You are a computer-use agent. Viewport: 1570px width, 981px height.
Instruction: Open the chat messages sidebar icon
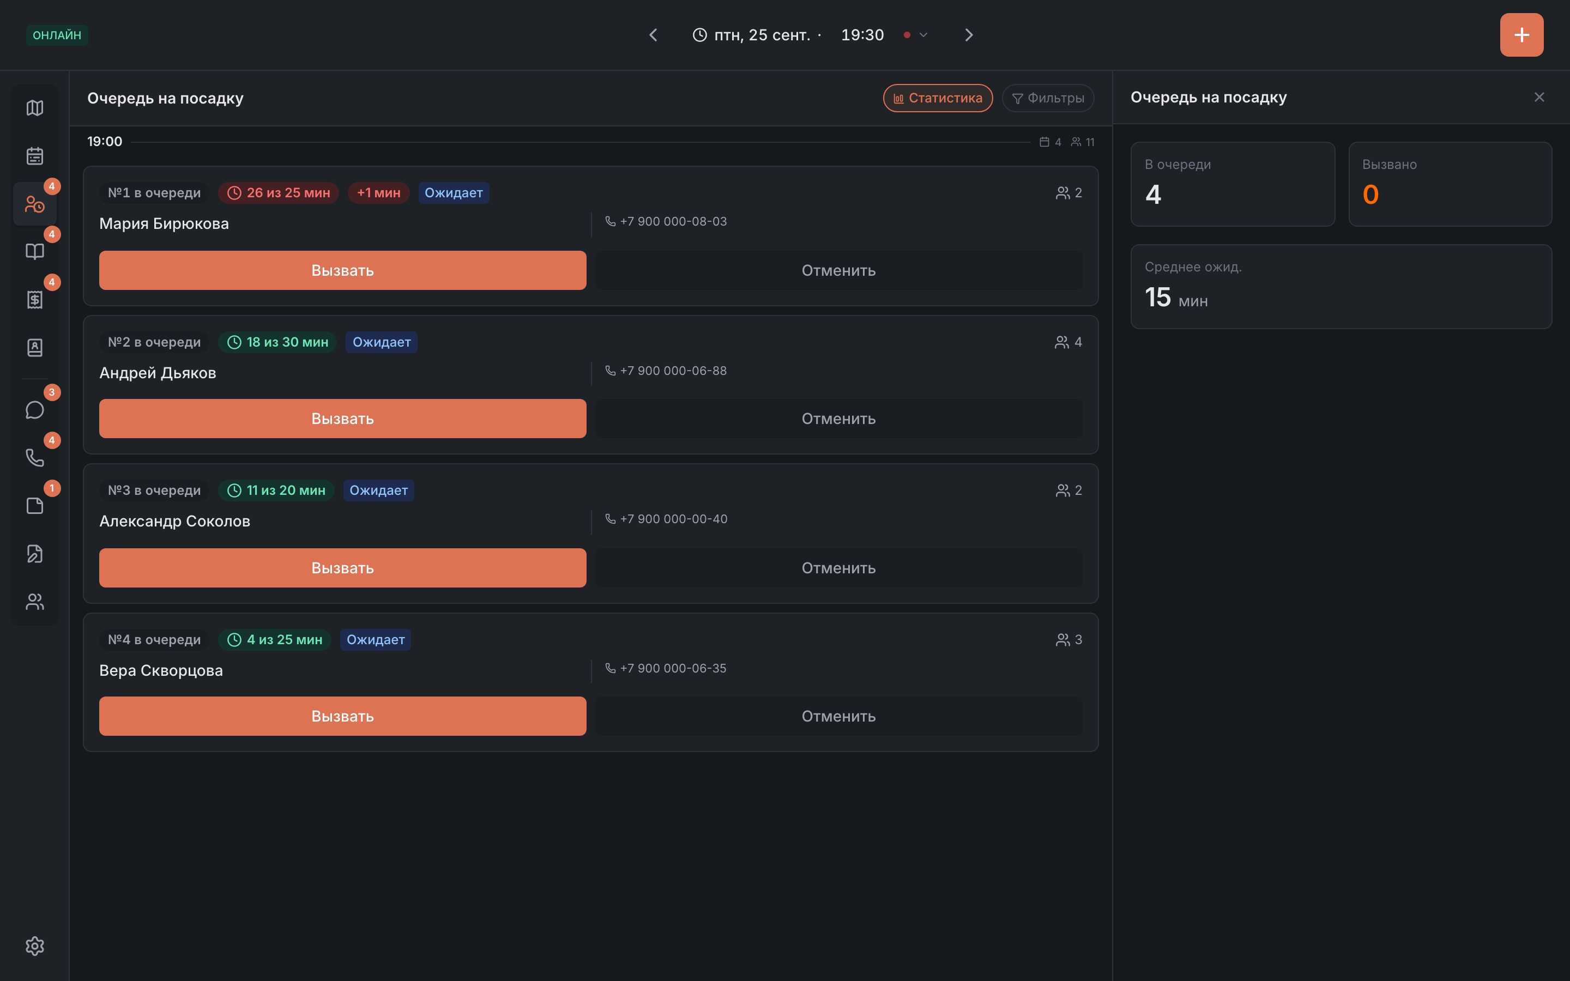(x=35, y=410)
